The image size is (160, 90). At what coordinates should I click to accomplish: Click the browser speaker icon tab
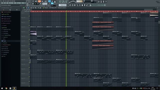[x=17, y=10]
